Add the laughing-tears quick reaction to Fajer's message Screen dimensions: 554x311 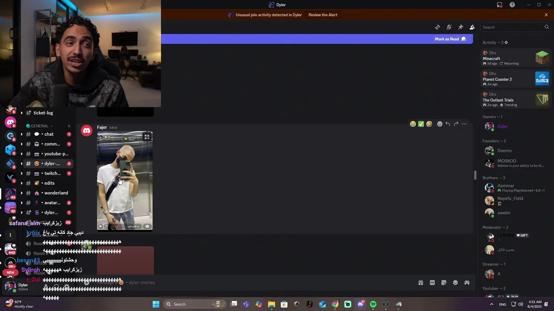point(413,124)
